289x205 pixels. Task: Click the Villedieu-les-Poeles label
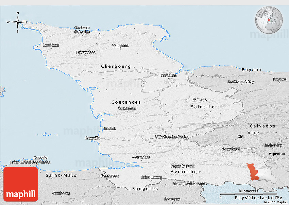172,137
